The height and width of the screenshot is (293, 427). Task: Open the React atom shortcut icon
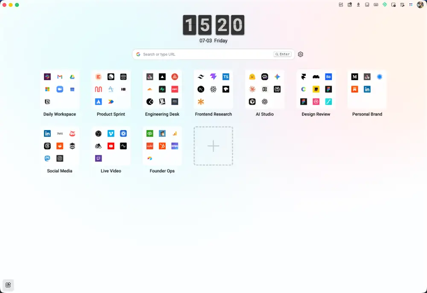coord(213,89)
